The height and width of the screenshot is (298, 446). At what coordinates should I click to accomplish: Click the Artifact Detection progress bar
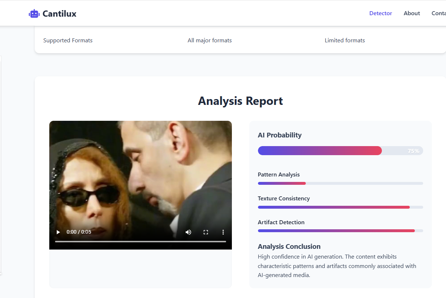(x=340, y=231)
